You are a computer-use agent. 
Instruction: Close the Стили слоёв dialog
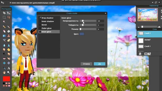(106, 13)
